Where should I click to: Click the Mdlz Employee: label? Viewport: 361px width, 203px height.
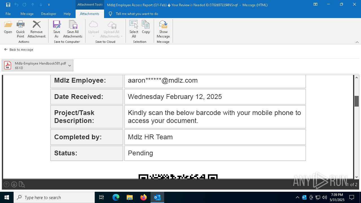(80, 80)
